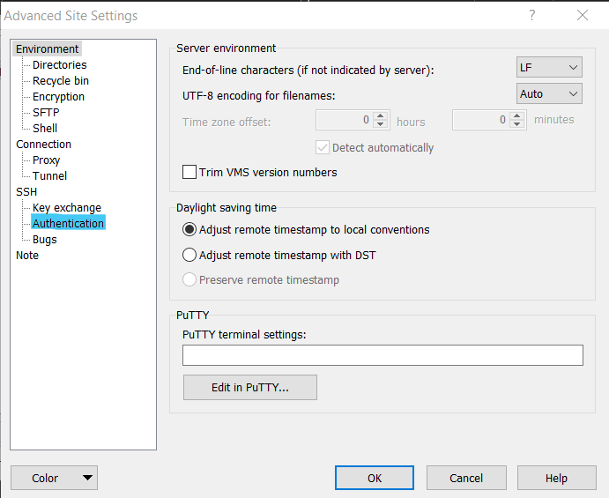The image size is (609, 498).
Task: Open End-of-line characters dropdown
Action: (x=549, y=67)
